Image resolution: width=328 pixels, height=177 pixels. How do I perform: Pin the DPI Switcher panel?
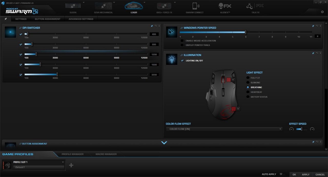coord(152,26)
